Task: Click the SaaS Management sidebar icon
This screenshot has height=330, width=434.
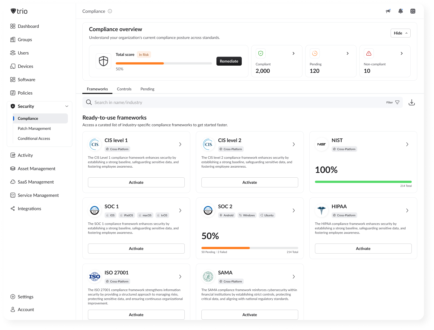Action: [13, 182]
